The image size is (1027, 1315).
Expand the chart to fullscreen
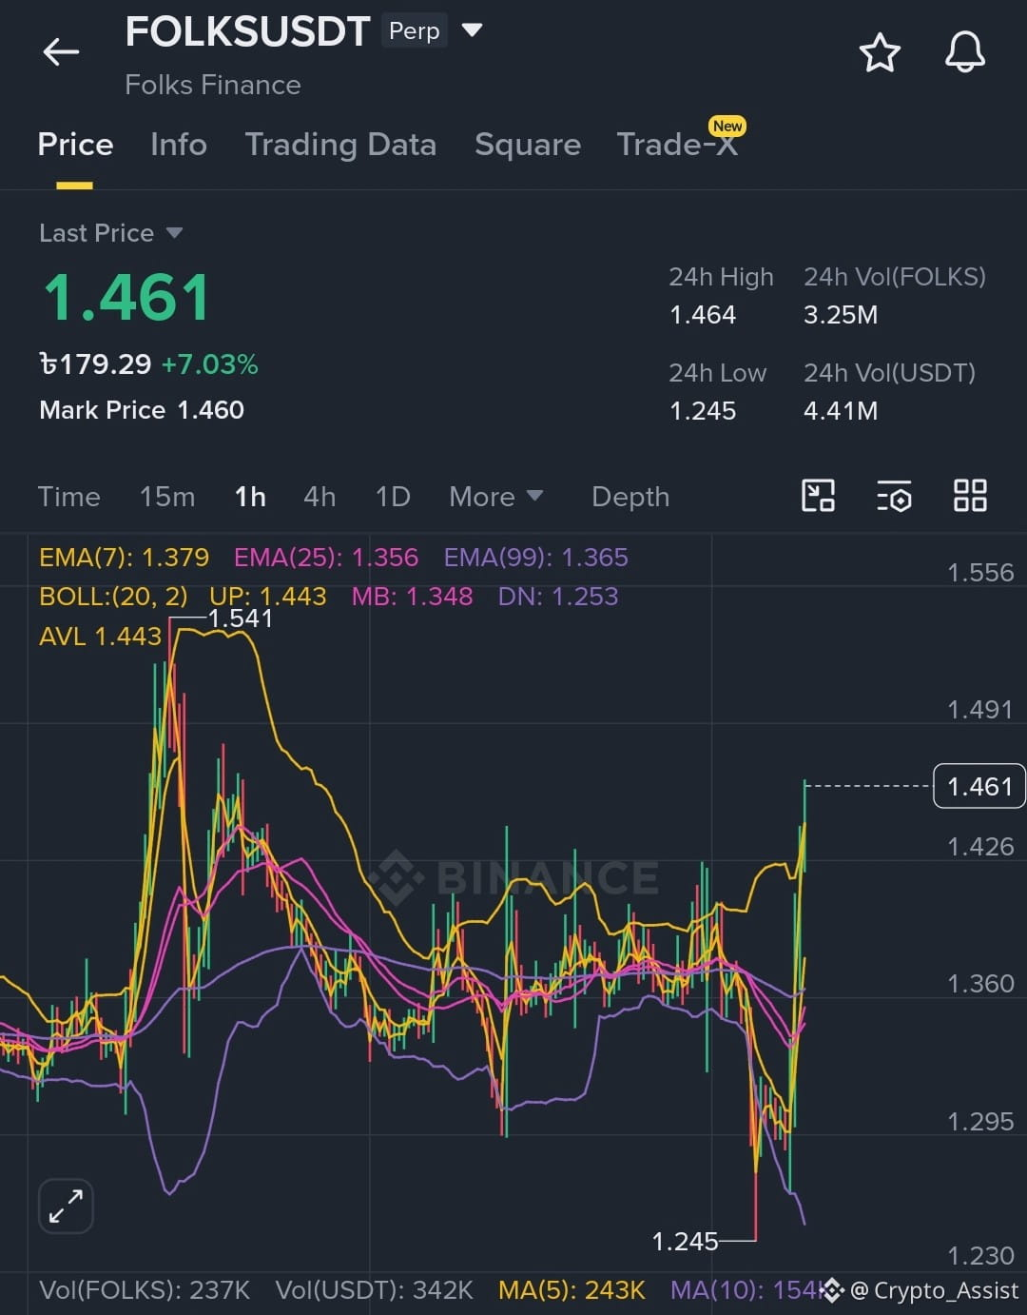tap(66, 1207)
